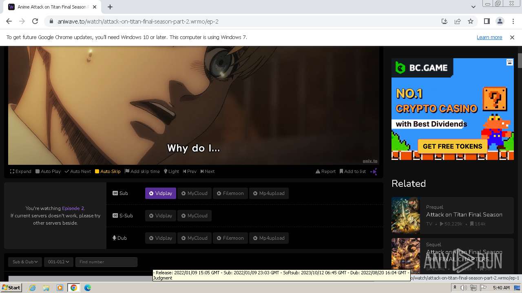
Task: Go to Prev episode
Action: point(190,171)
